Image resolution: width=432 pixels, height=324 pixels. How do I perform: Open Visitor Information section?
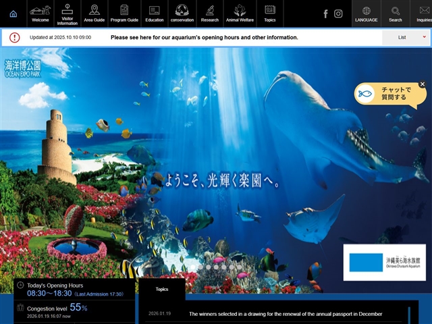(x=67, y=13)
